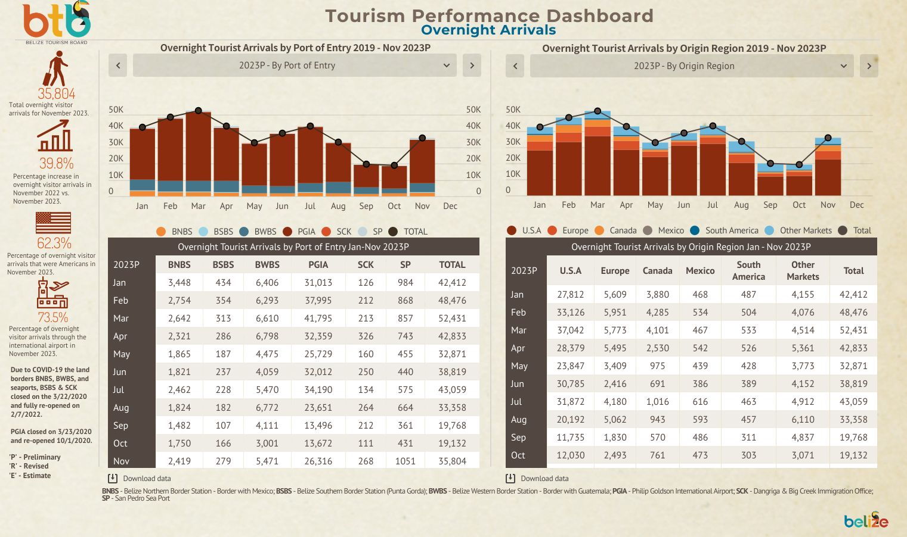Screen dimensions: 907x537
Task: Click the rising bar chart growth icon
Action: tap(55, 136)
